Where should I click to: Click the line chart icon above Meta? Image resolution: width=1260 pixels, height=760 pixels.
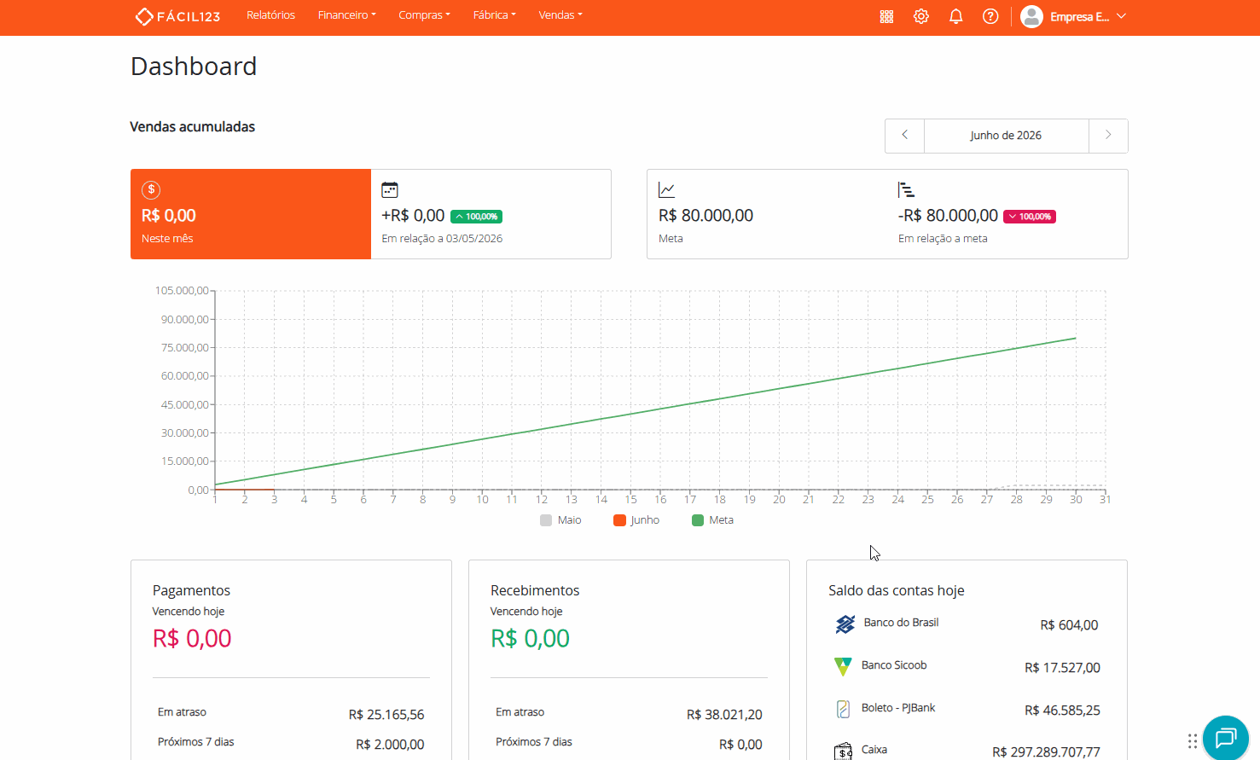pos(667,189)
